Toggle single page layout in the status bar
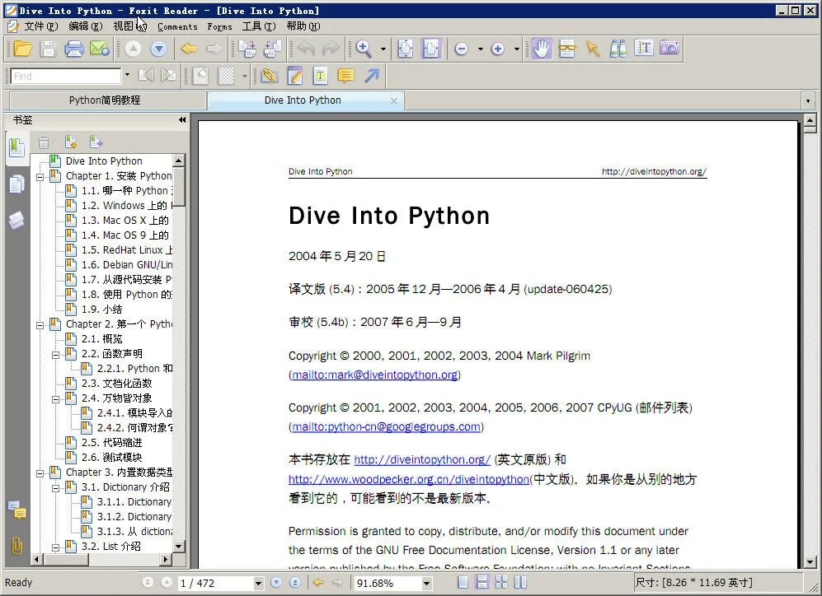This screenshot has height=596, width=822. tap(463, 582)
